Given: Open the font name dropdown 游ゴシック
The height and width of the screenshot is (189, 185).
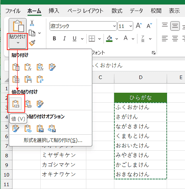Looking at the screenshot, I should point(83,26).
